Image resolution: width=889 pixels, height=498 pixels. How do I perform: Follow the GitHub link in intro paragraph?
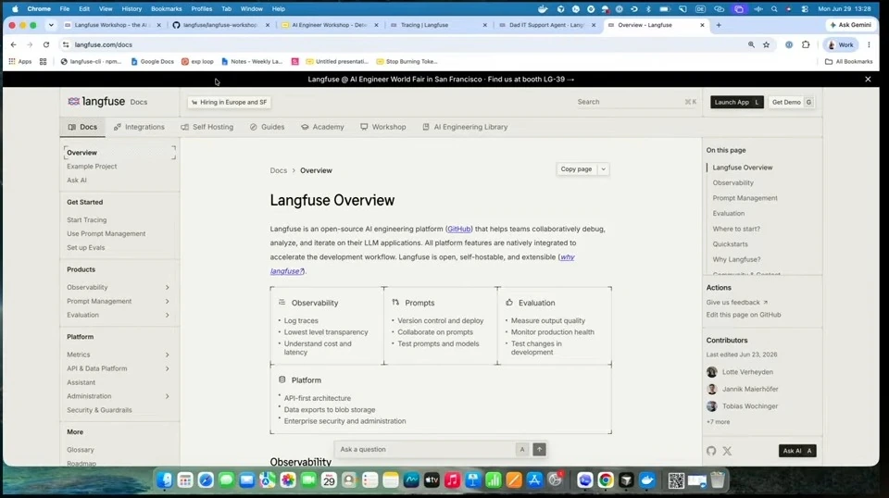click(458, 229)
